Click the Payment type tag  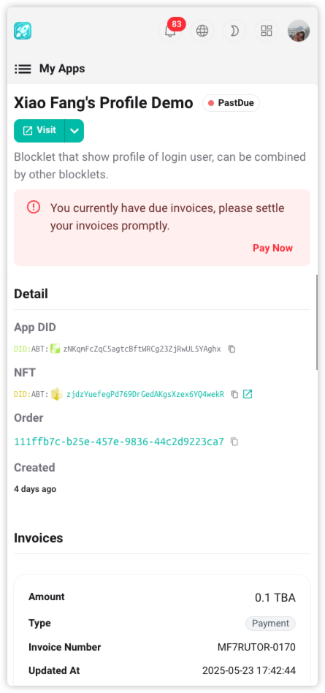[x=270, y=623]
